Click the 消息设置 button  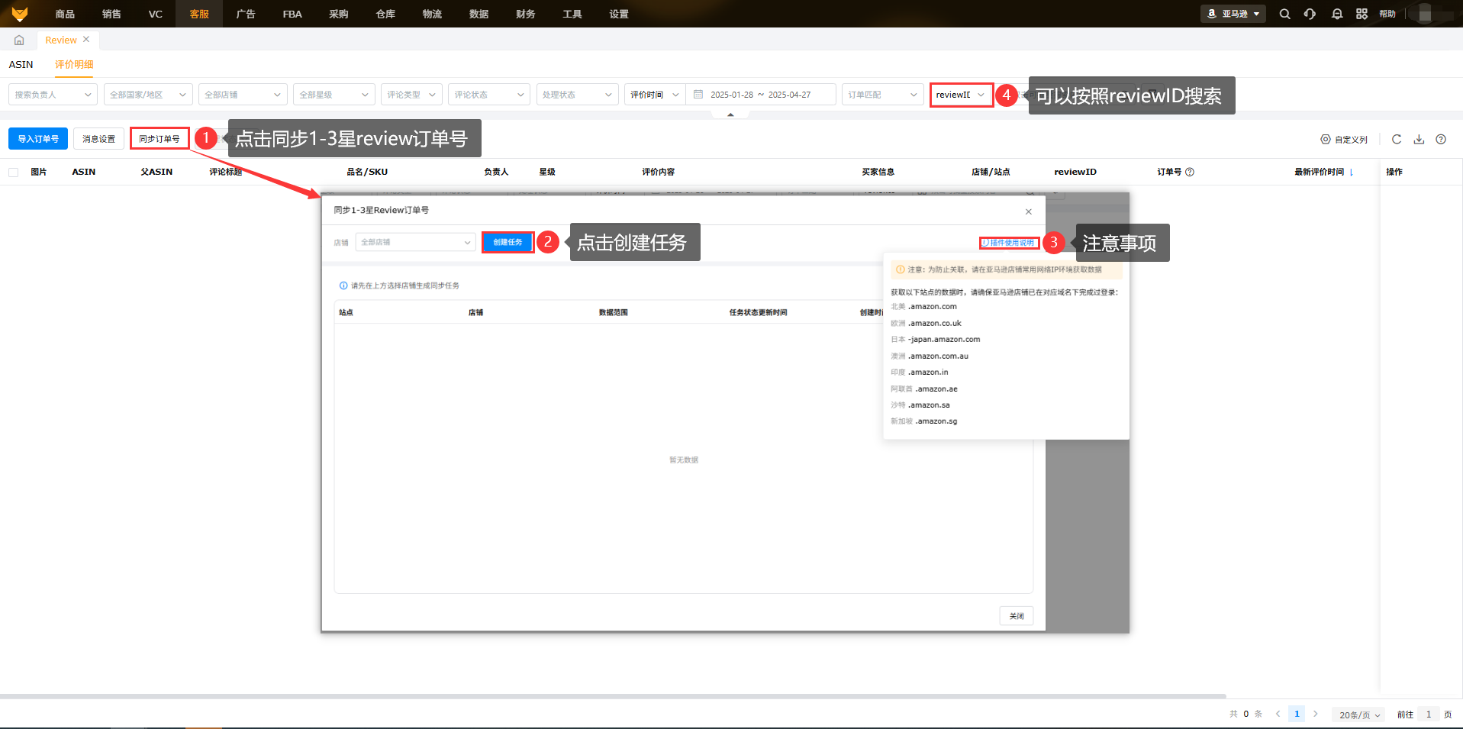[99, 139]
